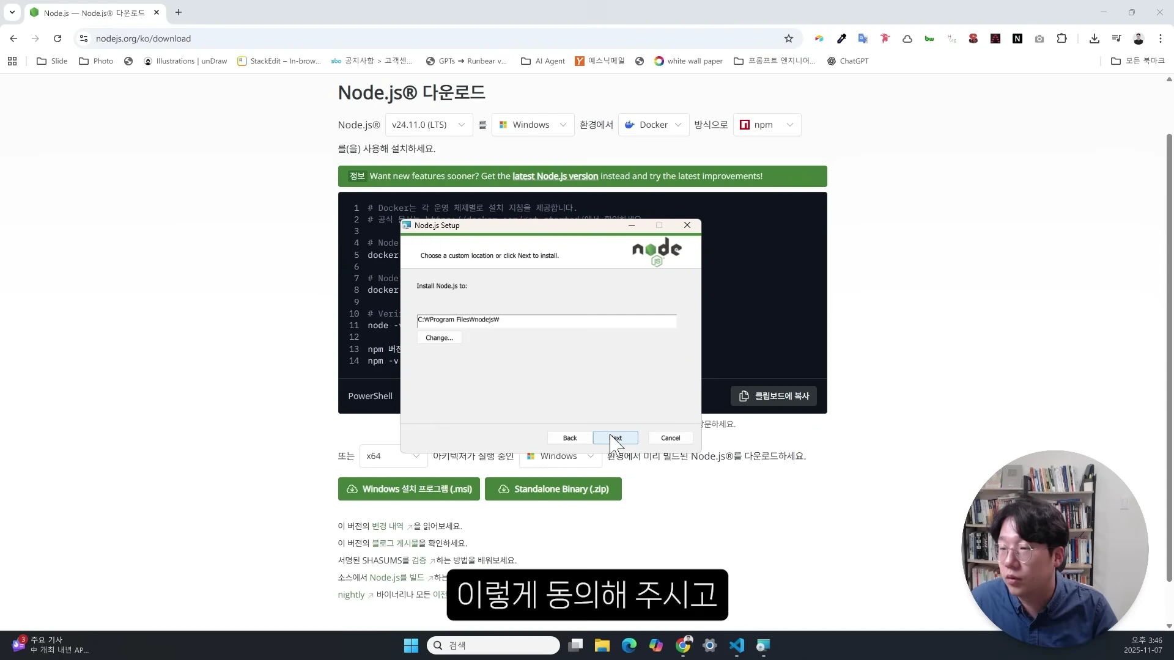Click the Google Translate extension icon
This screenshot has width=1174, height=660.
click(863, 38)
